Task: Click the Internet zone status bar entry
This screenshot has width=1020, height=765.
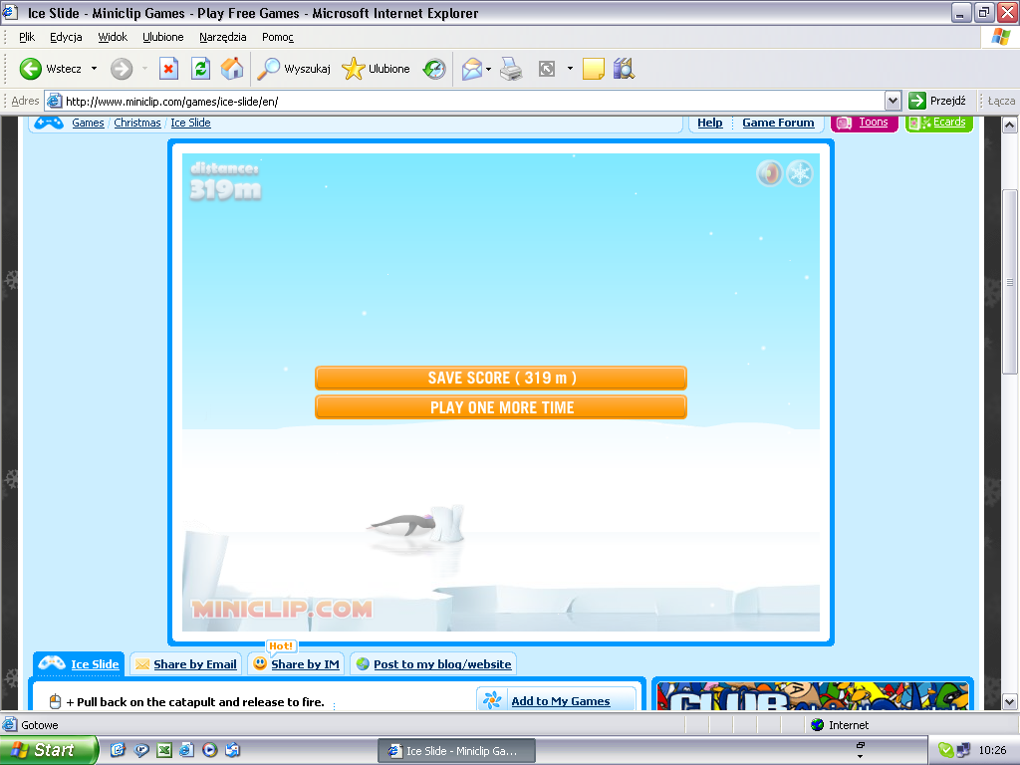Action: click(840, 725)
